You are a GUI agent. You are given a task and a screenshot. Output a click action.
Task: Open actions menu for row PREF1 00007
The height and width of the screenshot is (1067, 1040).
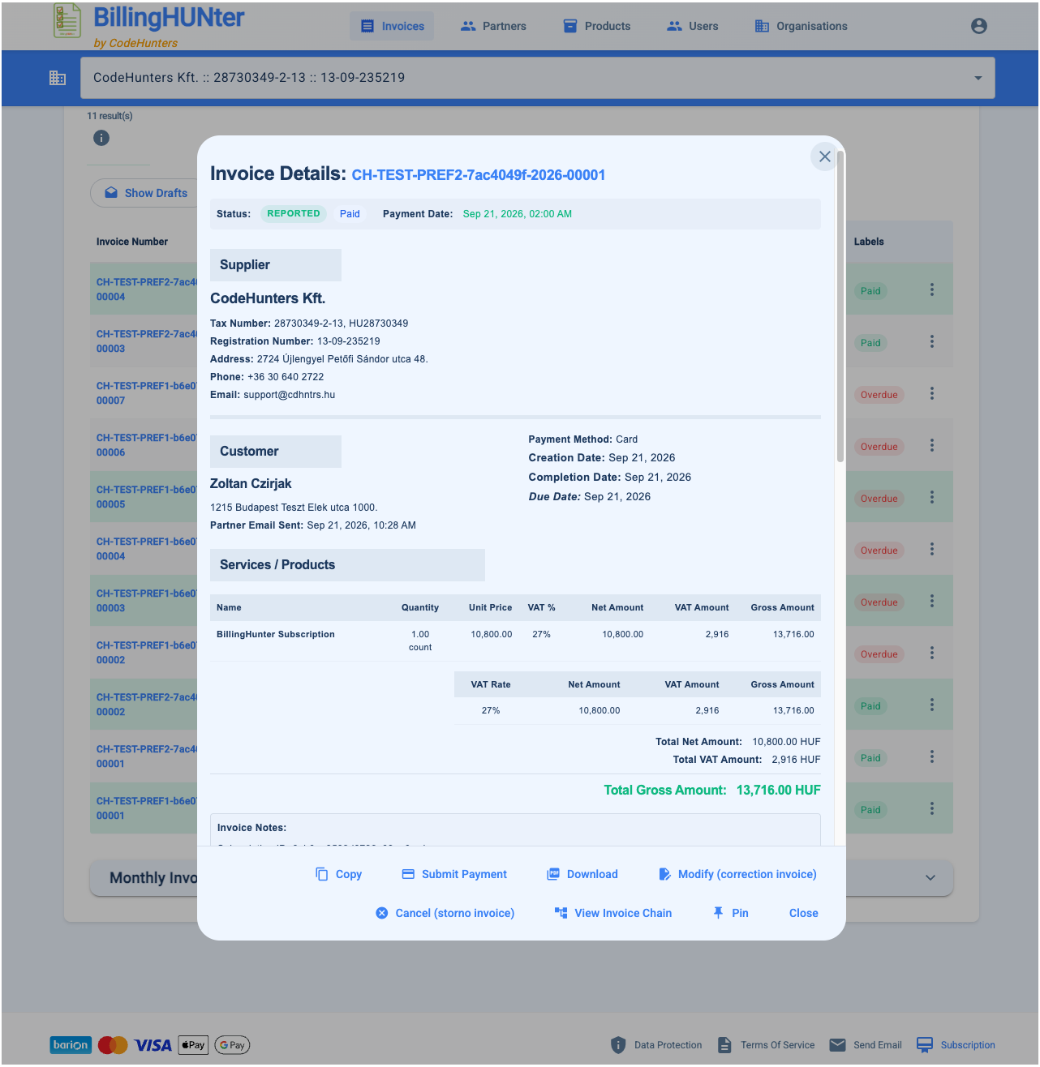click(x=932, y=393)
